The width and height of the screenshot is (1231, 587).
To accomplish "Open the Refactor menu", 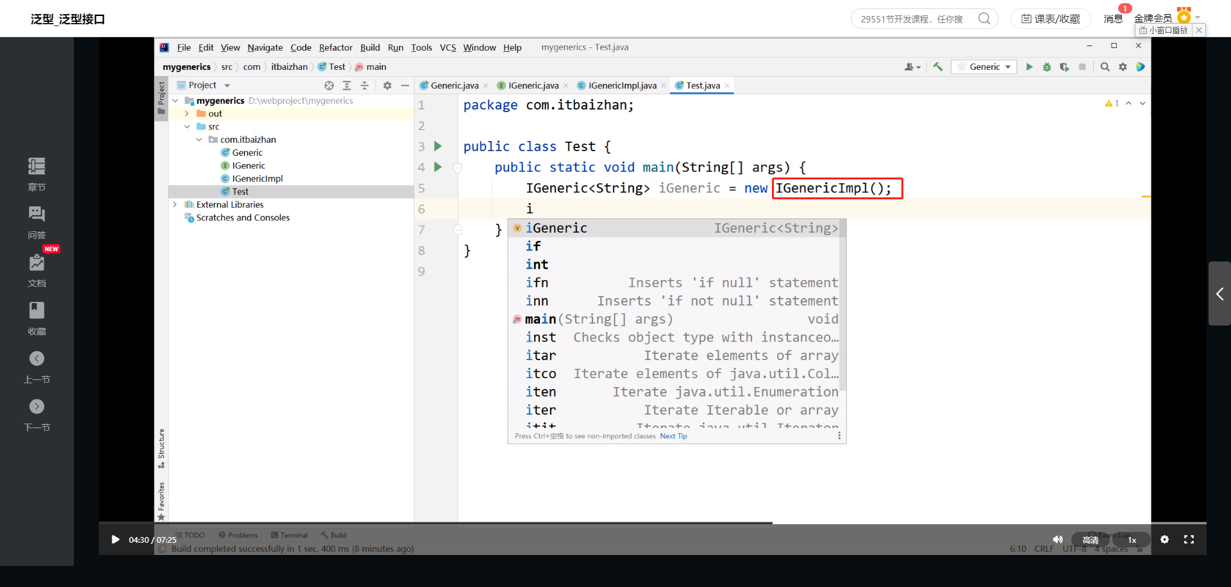I will coord(336,47).
